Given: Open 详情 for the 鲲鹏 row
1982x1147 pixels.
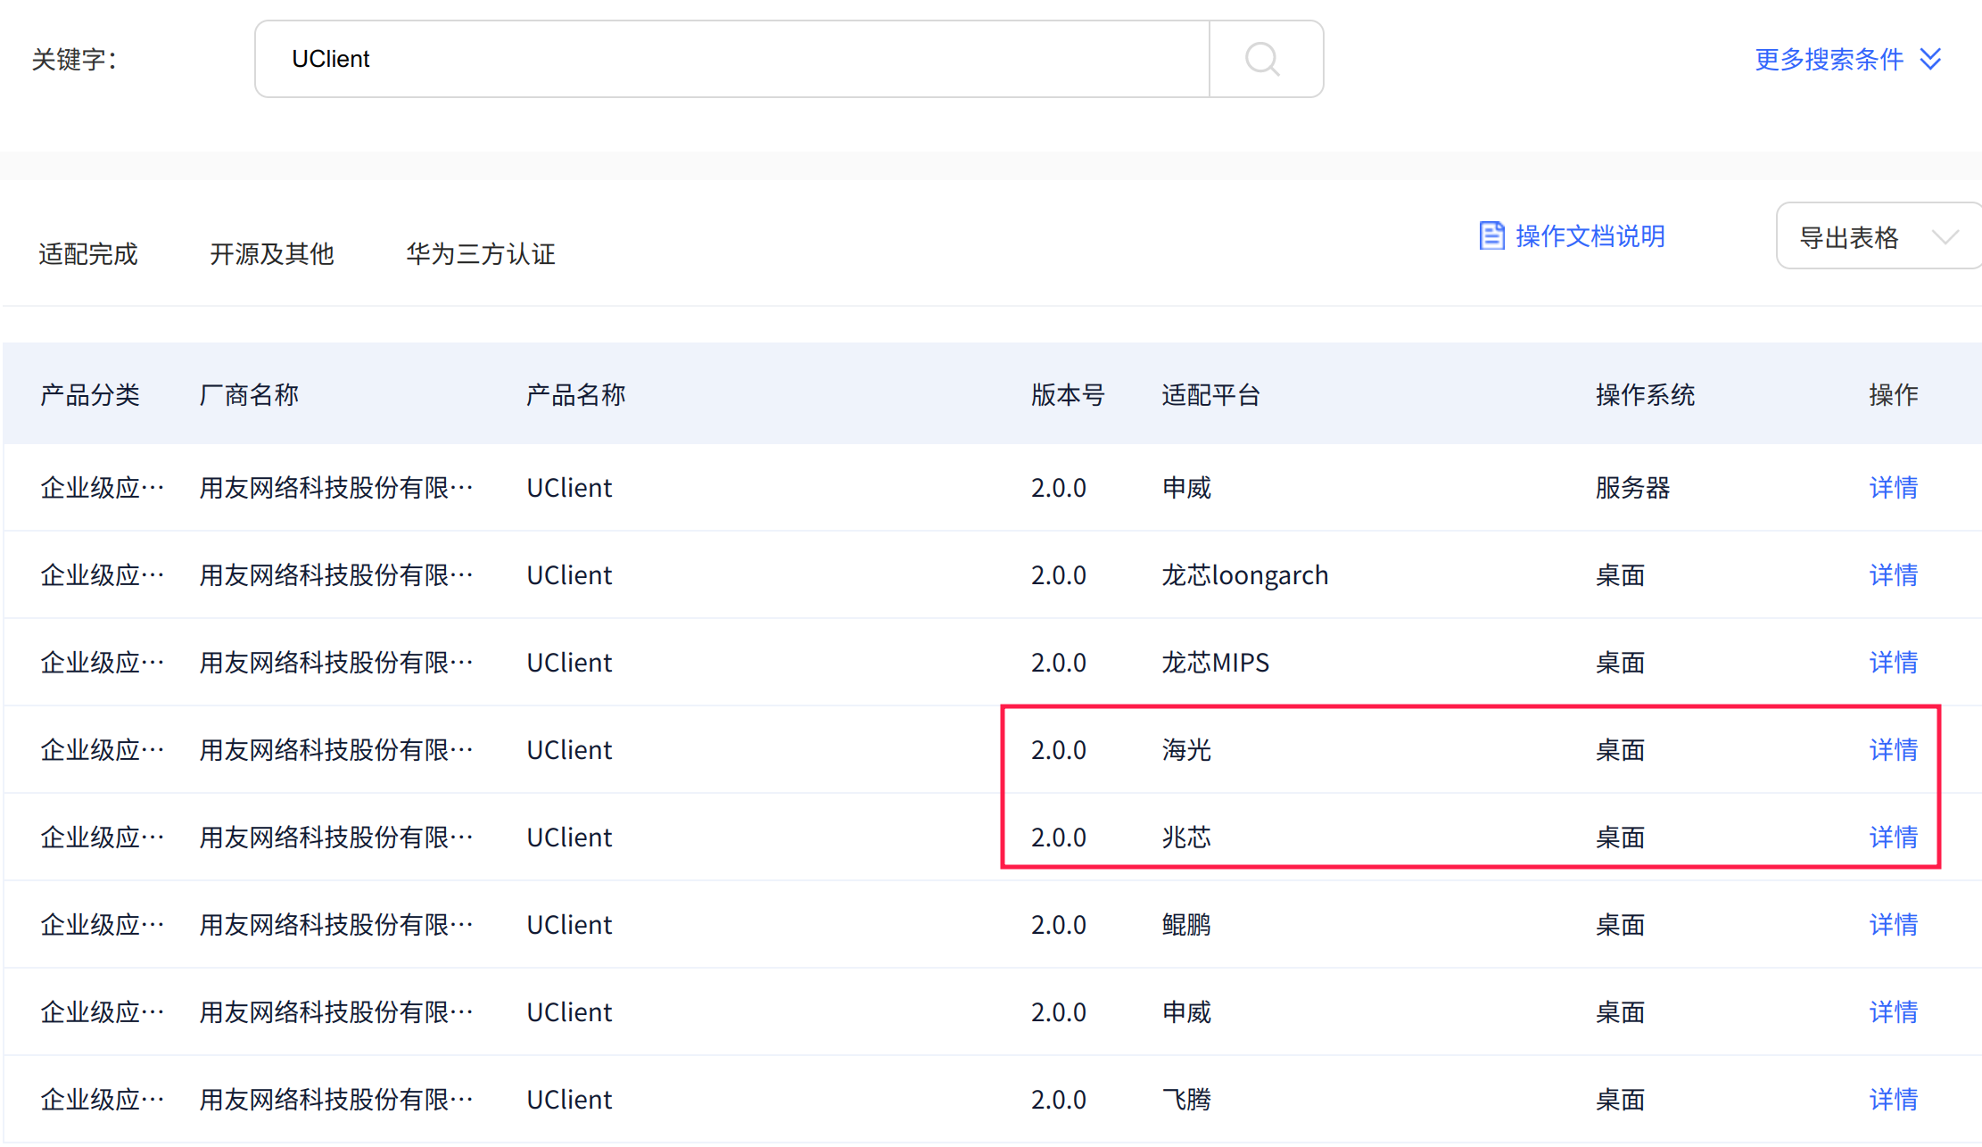Looking at the screenshot, I should pos(1894,925).
